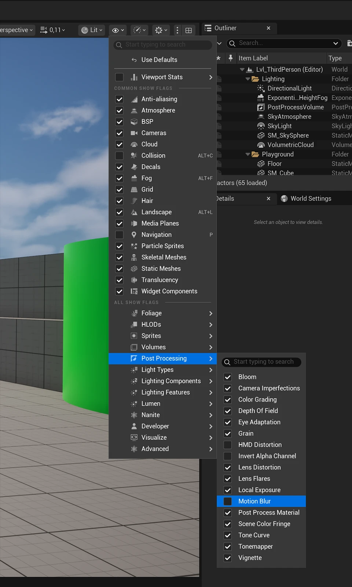352x587 pixels.
Task: Uncheck the Bloom post processing flag
Action: click(x=228, y=377)
